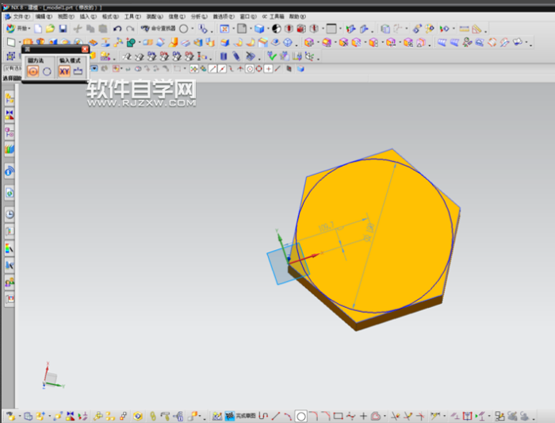
Task: Click the Undo arrow icon
Action: click(x=117, y=29)
